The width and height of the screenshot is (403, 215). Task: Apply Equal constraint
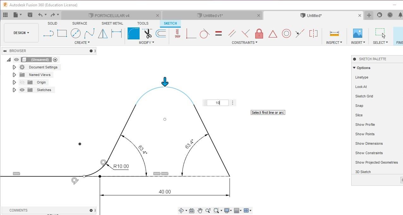coord(219,33)
